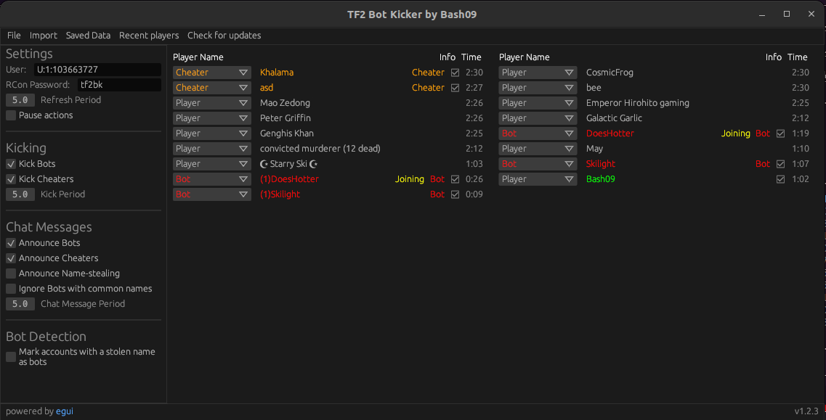Click player name Mao Zedong
The width and height of the screenshot is (826, 420).
tap(285, 103)
